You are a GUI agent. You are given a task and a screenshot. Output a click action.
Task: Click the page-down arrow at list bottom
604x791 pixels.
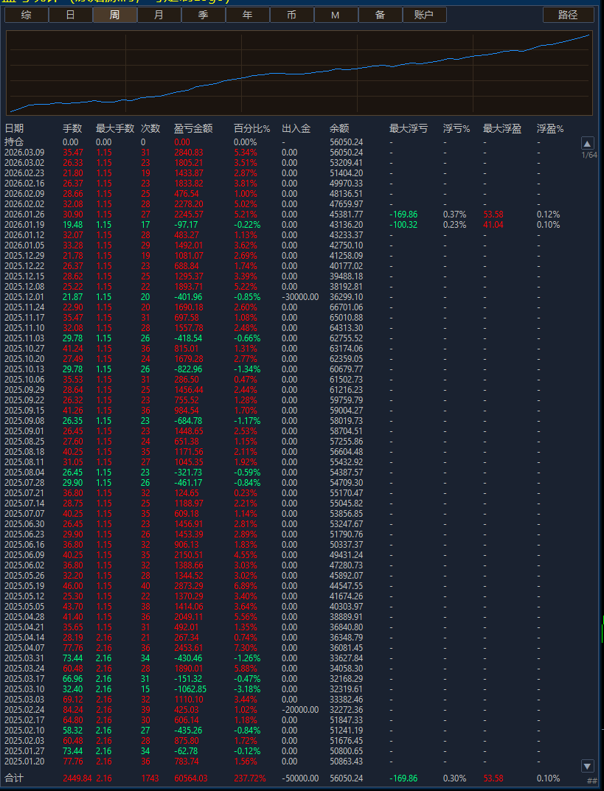pyautogui.click(x=587, y=766)
